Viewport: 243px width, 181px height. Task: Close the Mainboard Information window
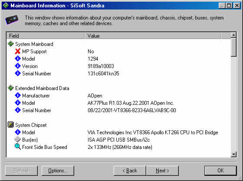pyautogui.click(x=237, y=6)
